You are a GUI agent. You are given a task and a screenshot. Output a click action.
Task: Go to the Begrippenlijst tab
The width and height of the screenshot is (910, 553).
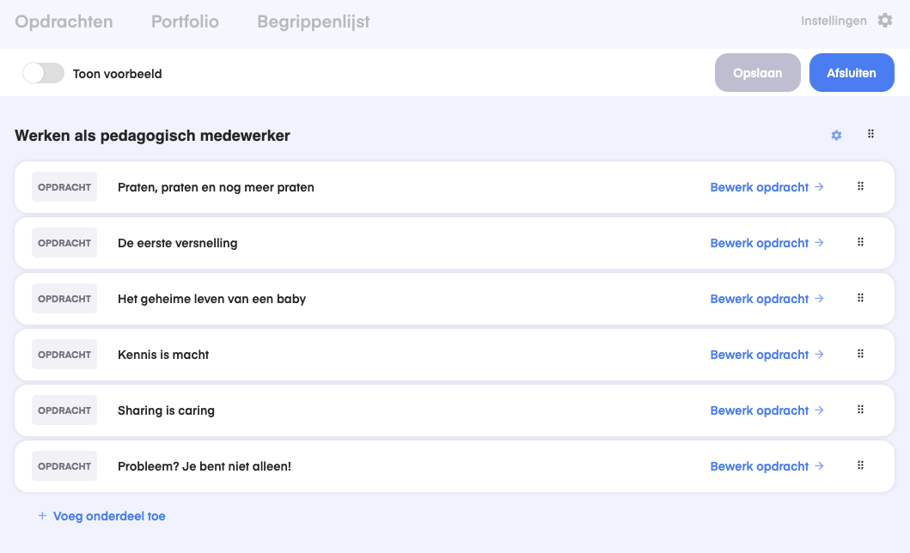point(313,21)
